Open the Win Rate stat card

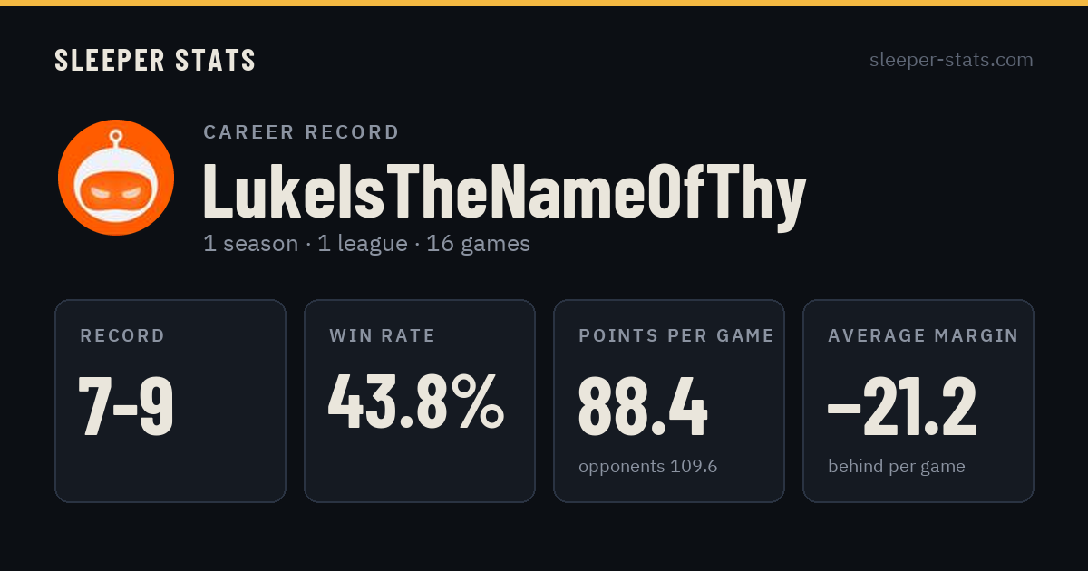tap(420, 401)
